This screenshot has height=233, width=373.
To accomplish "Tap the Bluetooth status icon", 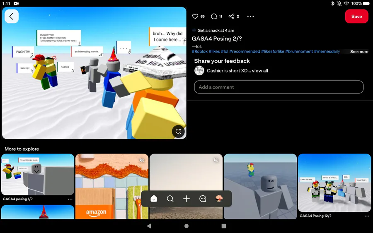I will point(333,3).
